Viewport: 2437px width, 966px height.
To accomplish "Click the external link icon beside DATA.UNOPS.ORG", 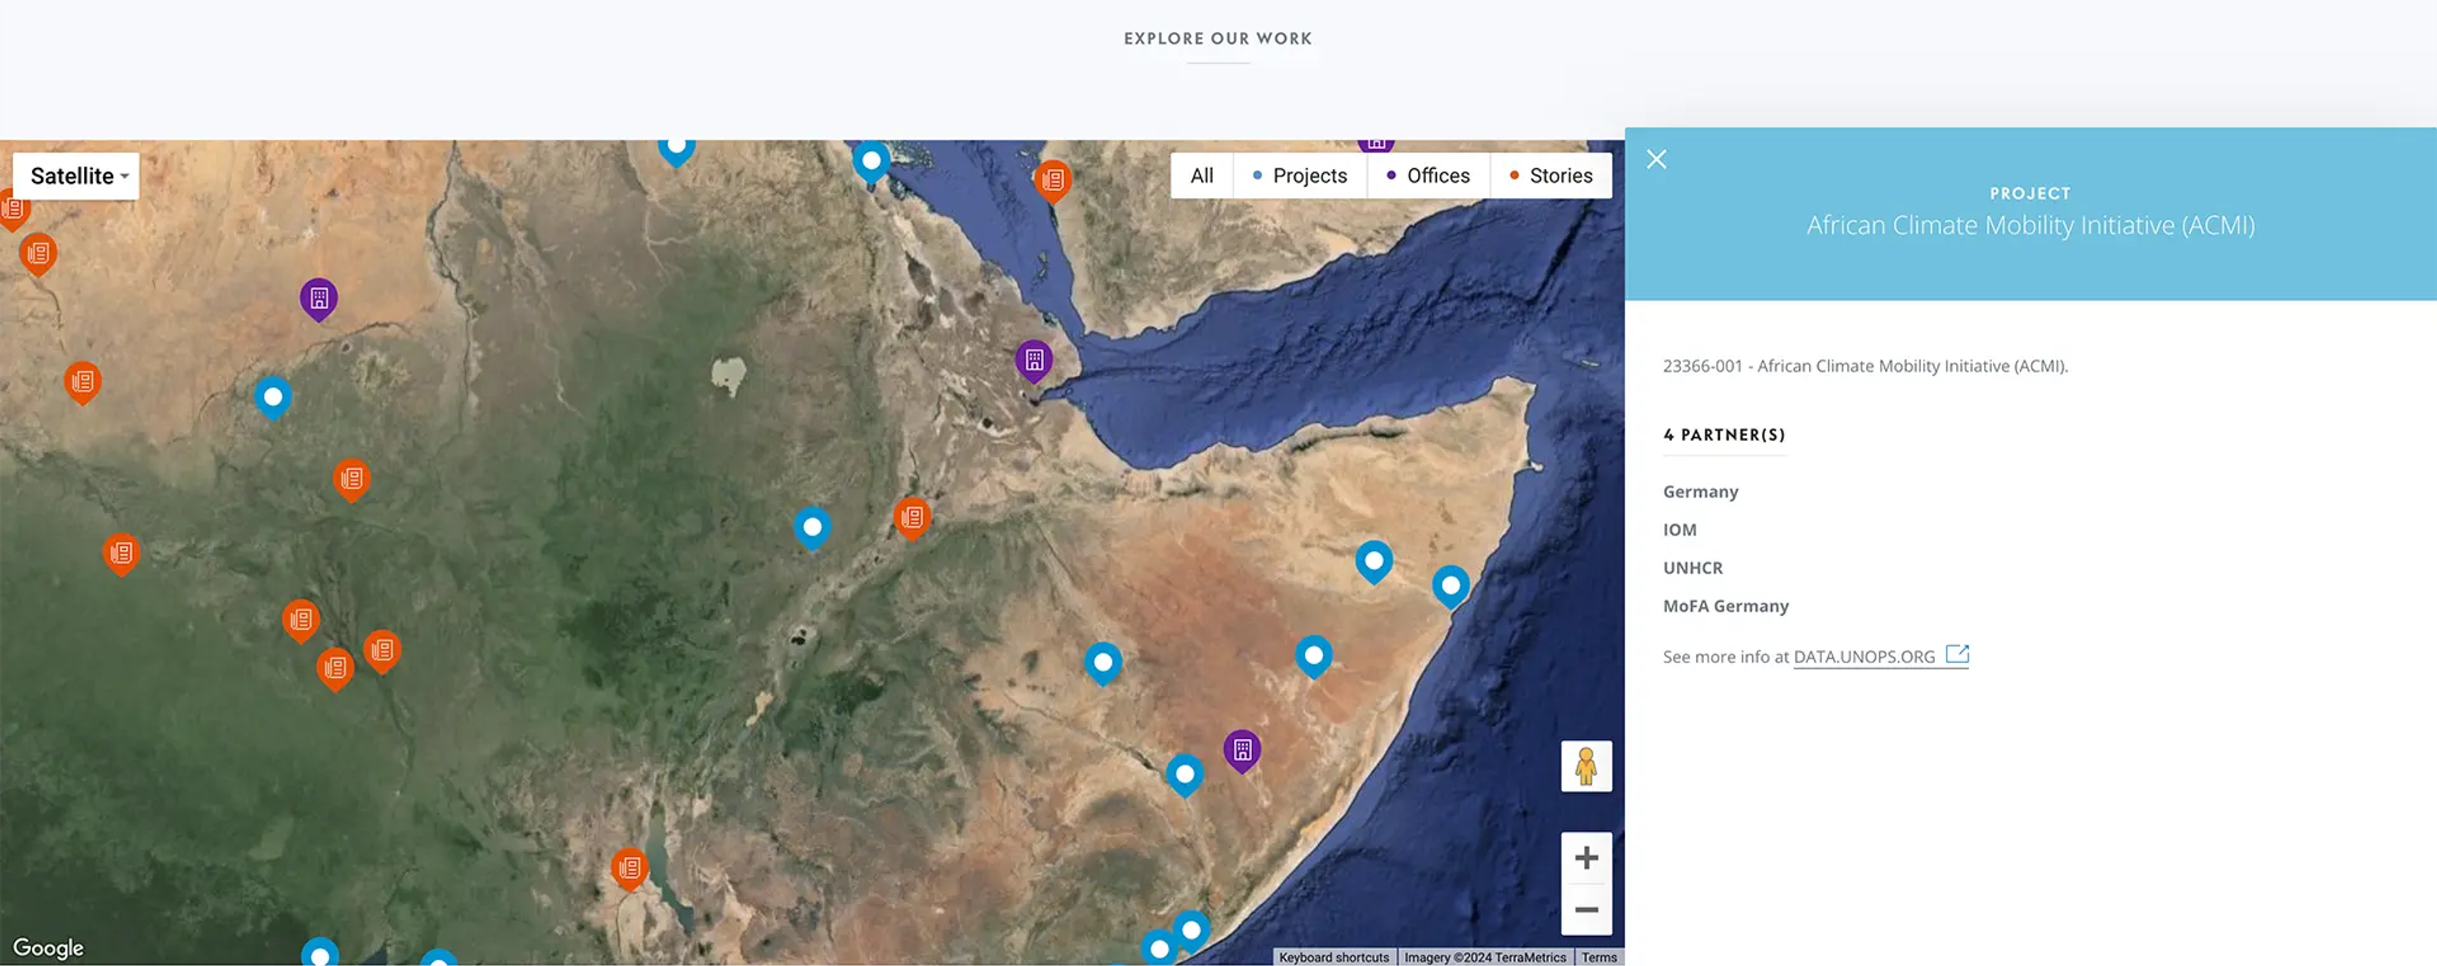I will point(1957,654).
